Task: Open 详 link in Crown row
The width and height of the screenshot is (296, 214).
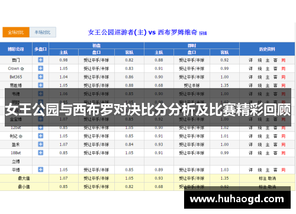Action: click(x=250, y=69)
